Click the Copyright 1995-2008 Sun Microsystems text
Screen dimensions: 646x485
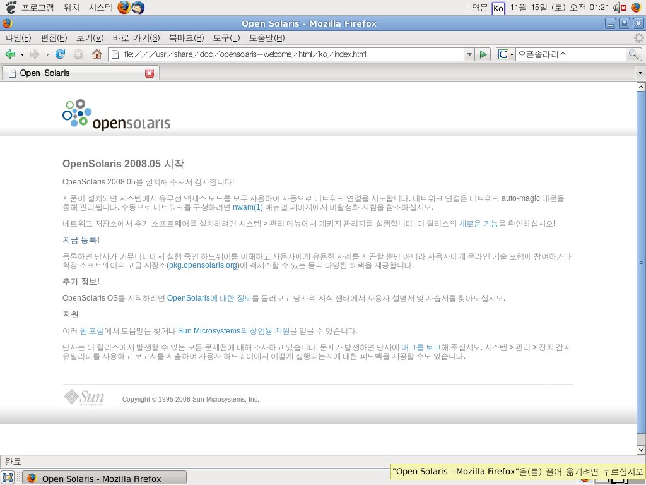coord(191,399)
